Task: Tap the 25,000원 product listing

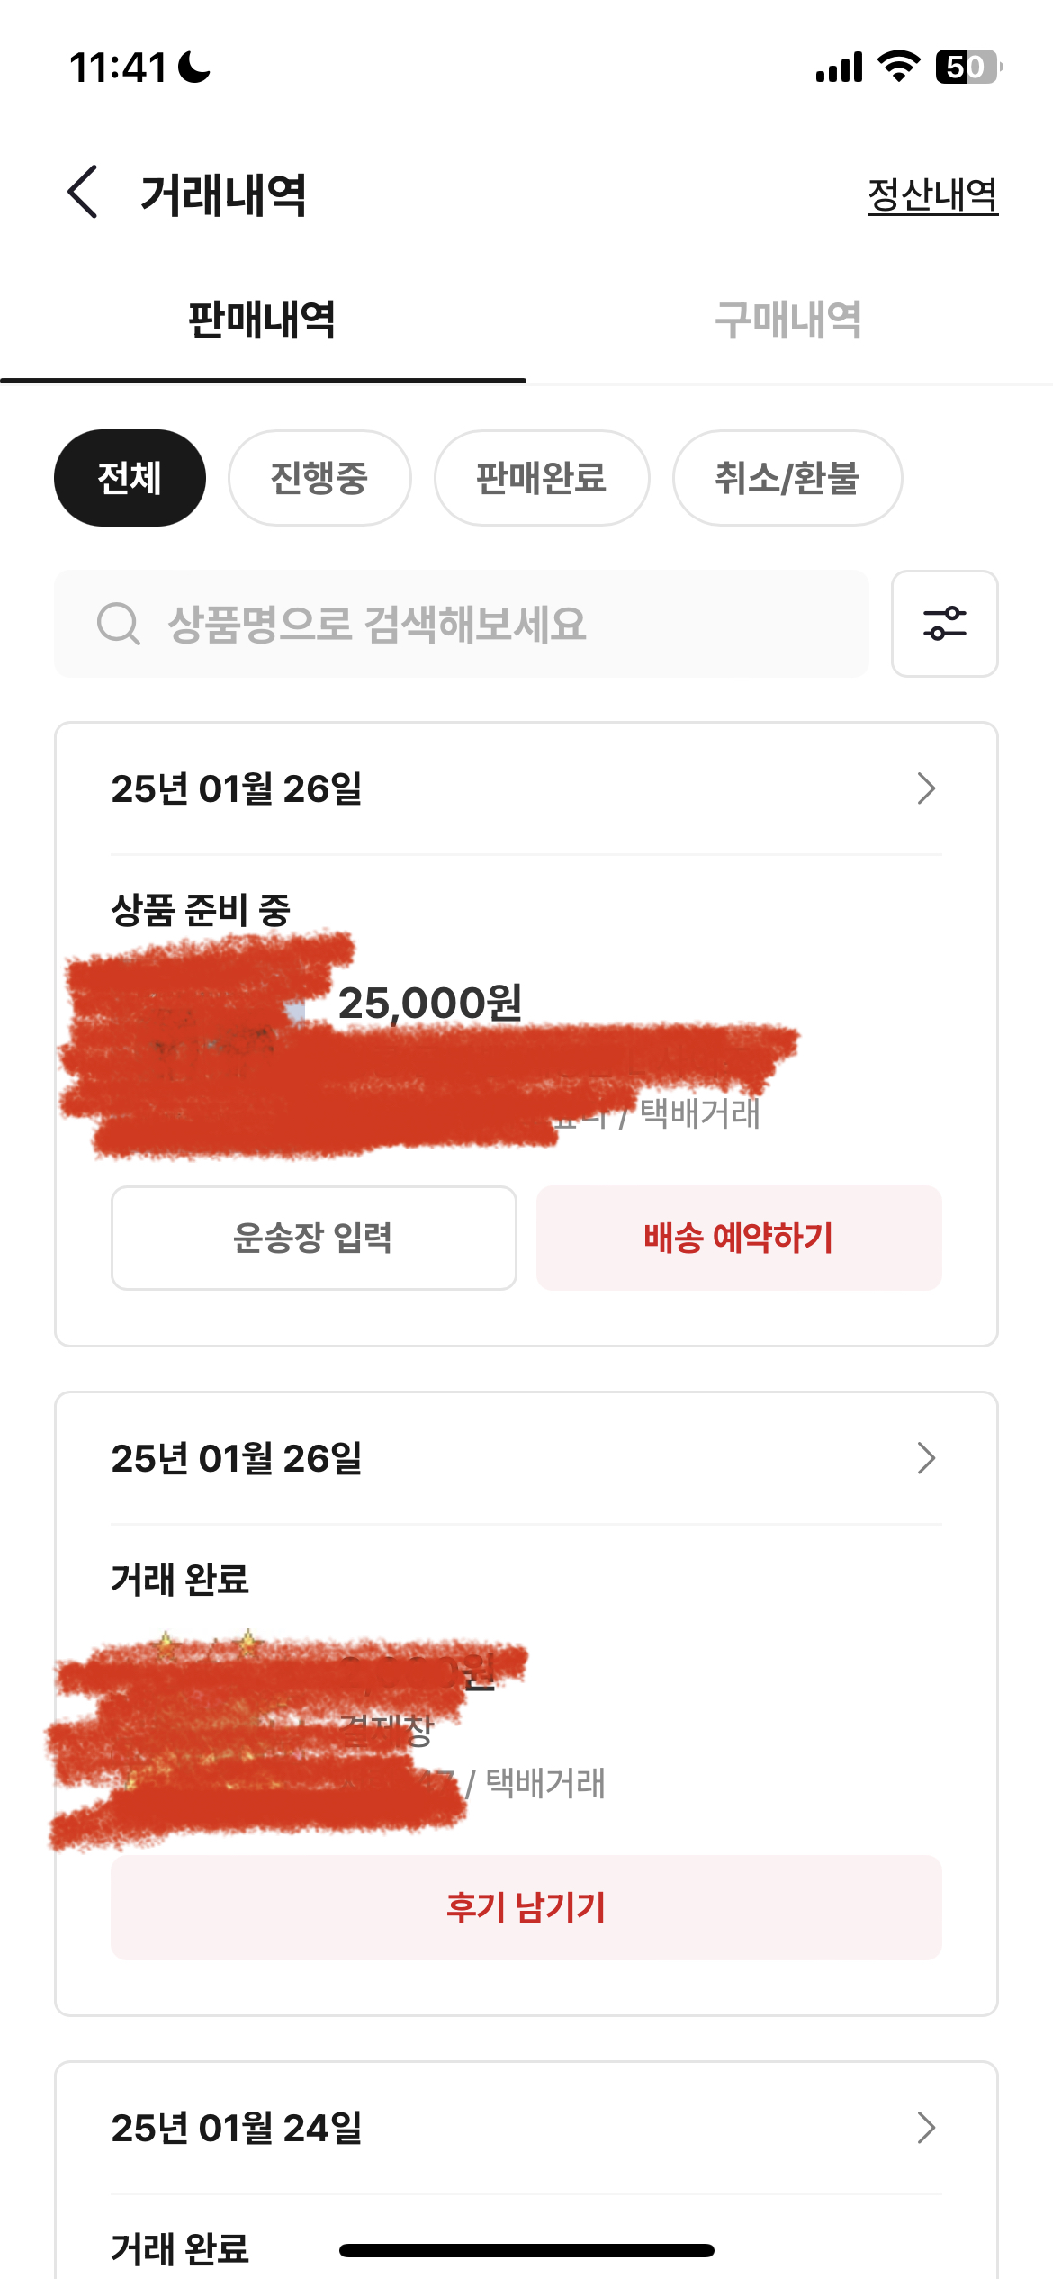Action: (430, 1004)
